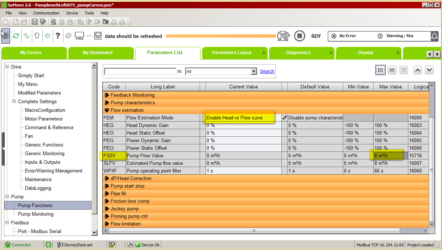Click in the parameter search input field
The image size is (442, 250).
[140, 71]
